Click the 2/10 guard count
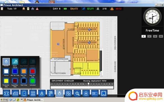 coord(104,9)
